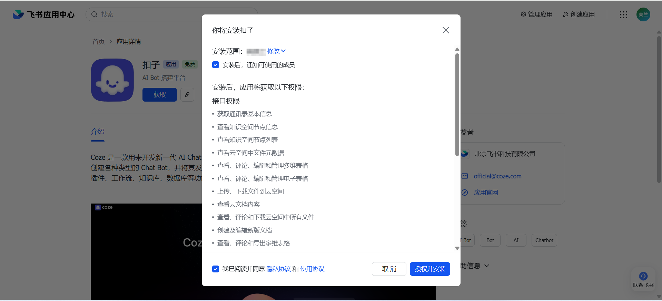Open 应用官网 link

[486, 193]
